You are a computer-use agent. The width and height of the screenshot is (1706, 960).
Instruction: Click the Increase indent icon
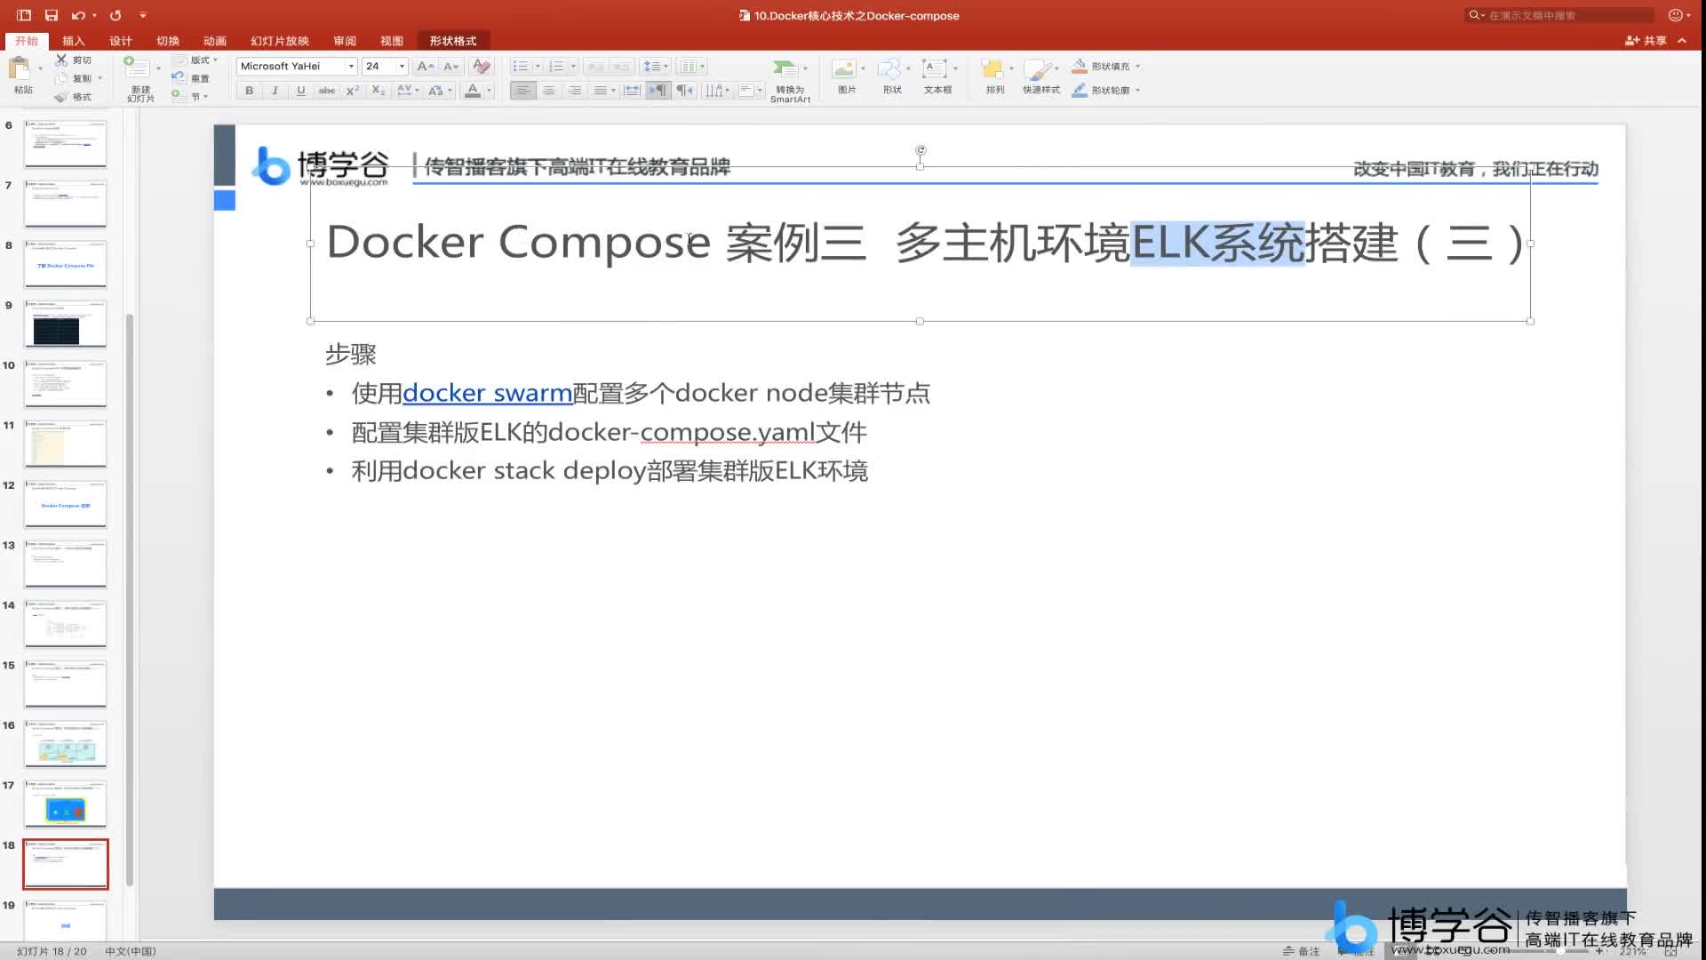point(621,66)
